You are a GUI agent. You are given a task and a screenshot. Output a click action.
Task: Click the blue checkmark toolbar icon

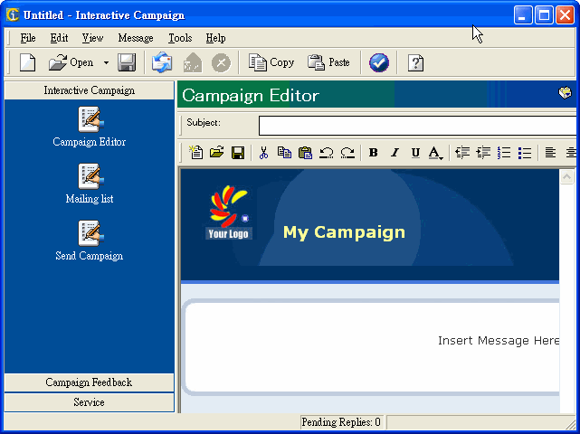pyautogui.click(x=379, y=62)
